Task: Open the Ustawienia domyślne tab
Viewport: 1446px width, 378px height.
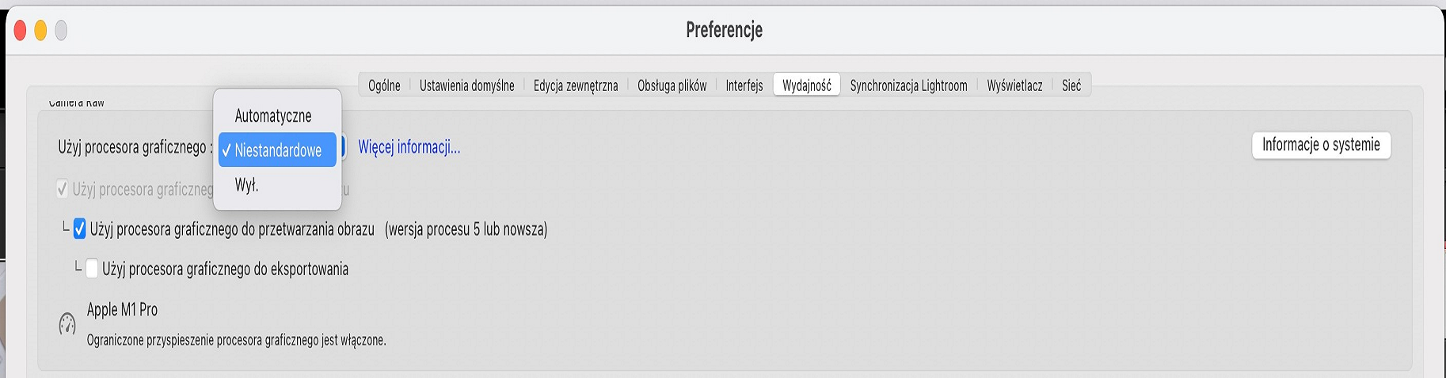Action: coord(466,85)
